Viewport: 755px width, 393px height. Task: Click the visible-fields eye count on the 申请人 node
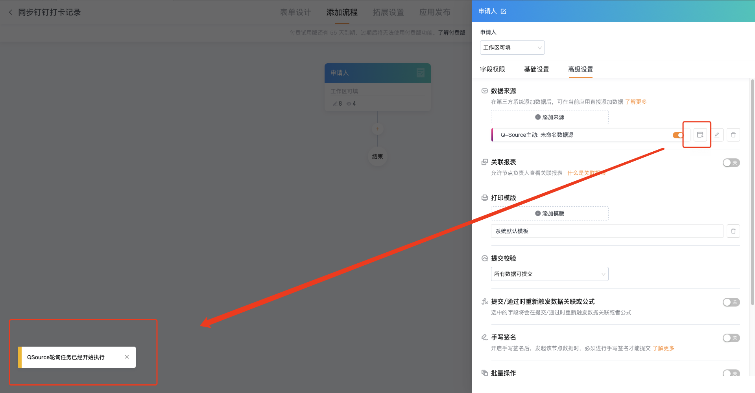pos(351,104)
